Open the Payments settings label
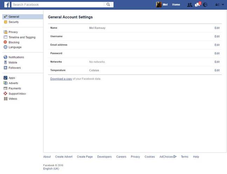Viewport: 227px width, 174px height. click(15, 88)
